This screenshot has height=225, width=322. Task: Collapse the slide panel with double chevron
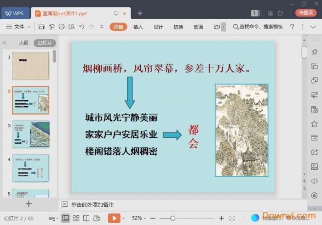tap(5, 43)
